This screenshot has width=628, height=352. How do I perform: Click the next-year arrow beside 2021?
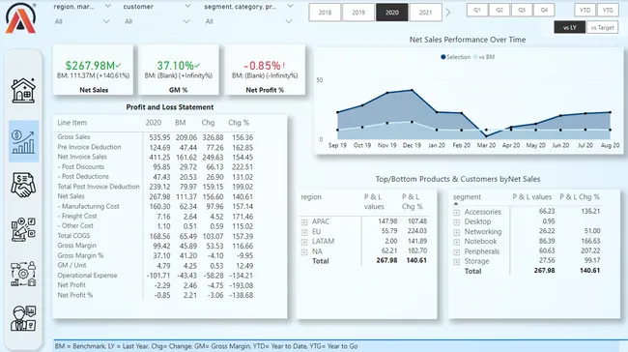pos(448,13)
